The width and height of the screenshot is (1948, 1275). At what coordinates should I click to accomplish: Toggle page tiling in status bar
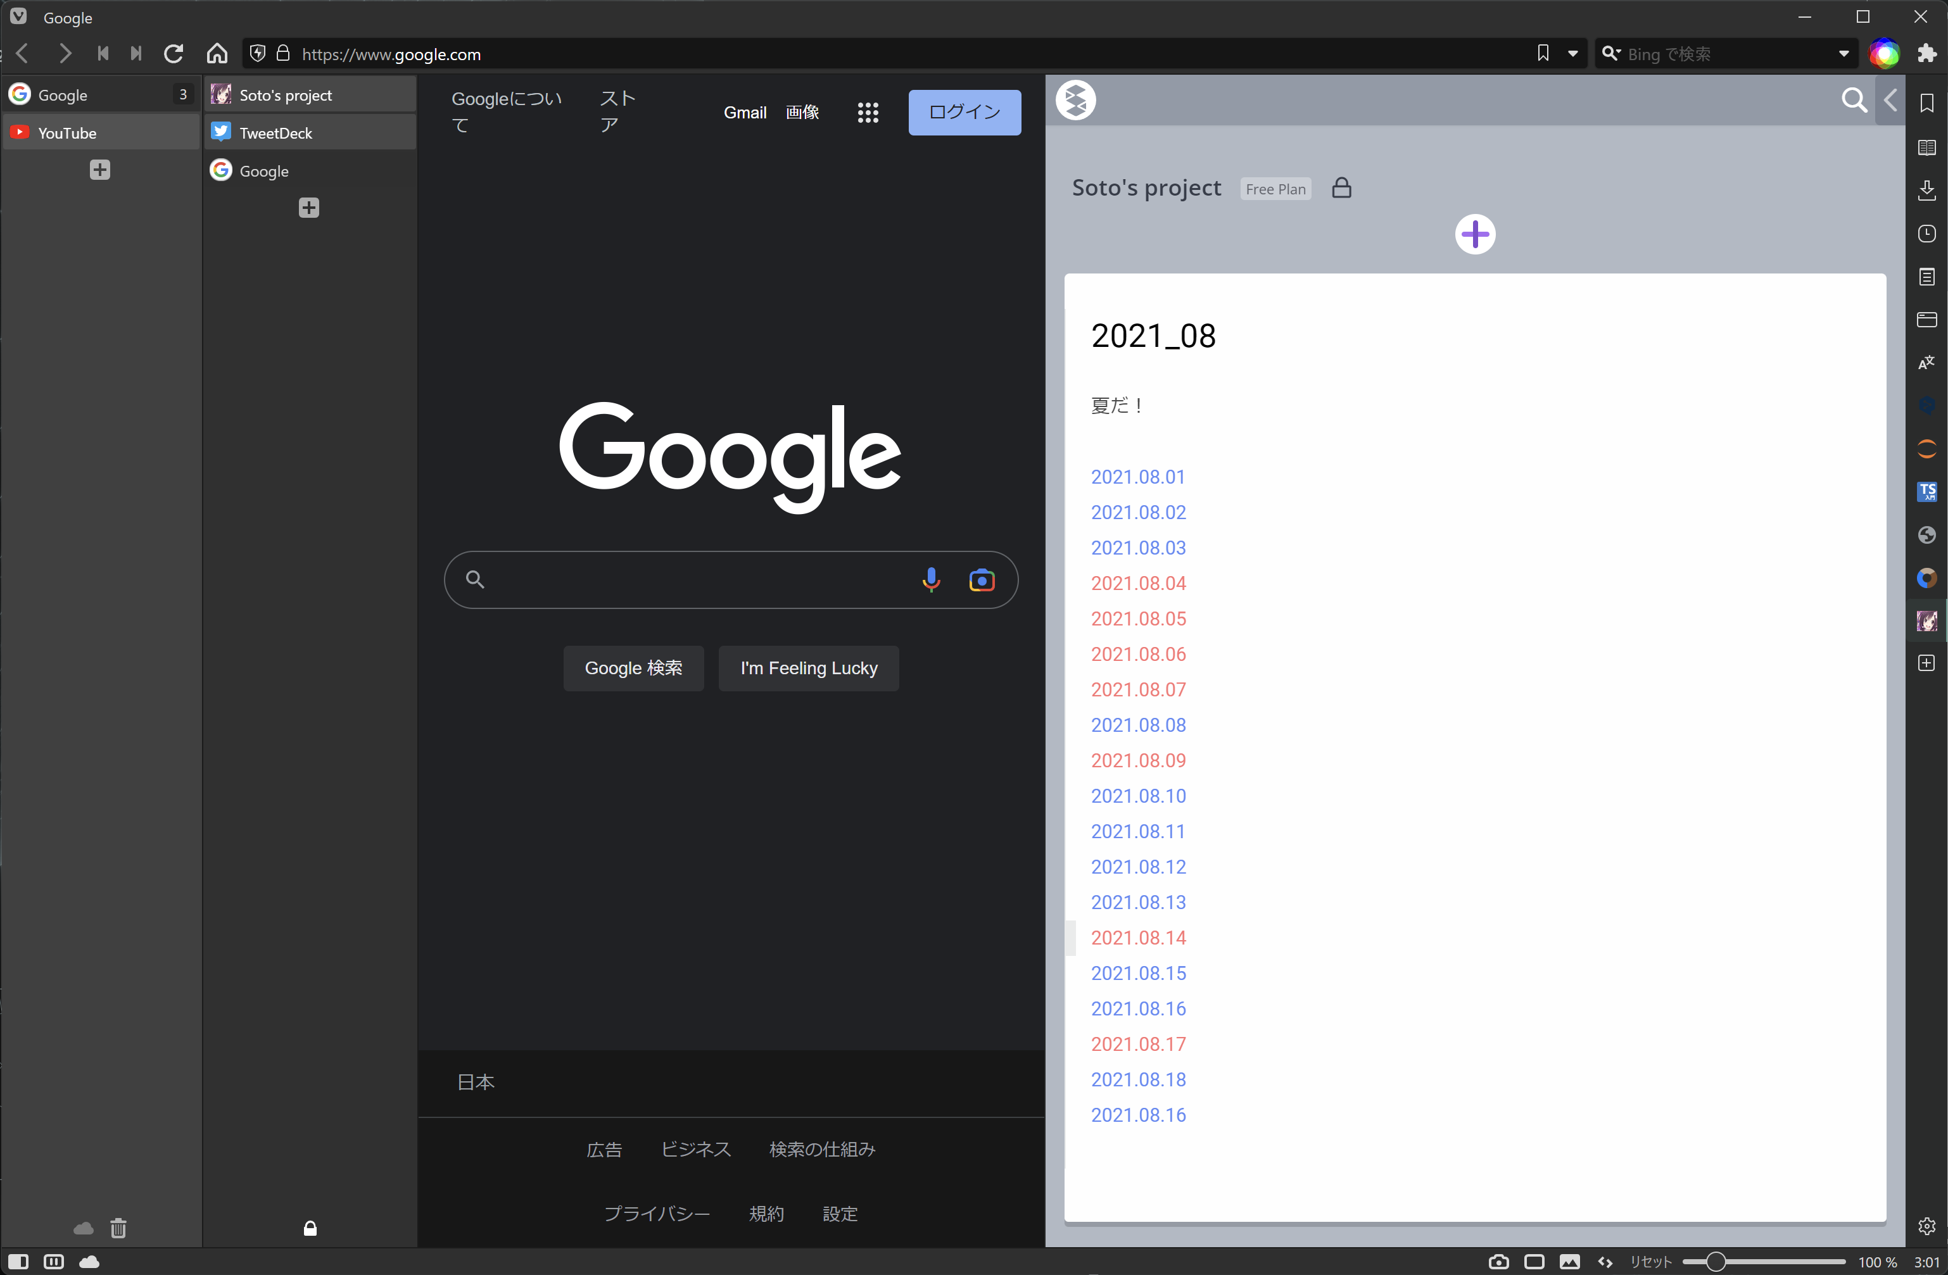(1534, 1261)
